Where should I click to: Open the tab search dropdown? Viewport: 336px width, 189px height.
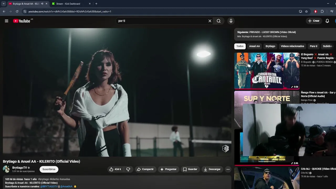coord(3,4)
